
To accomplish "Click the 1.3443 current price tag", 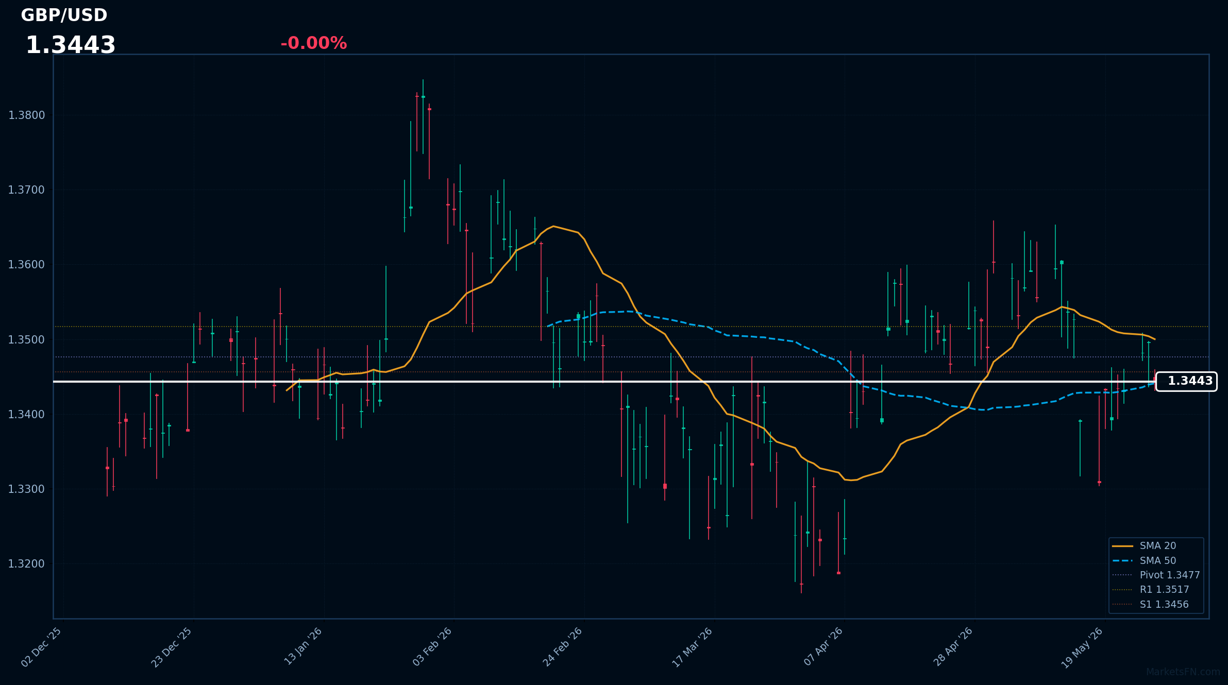I will [1186, 381].
